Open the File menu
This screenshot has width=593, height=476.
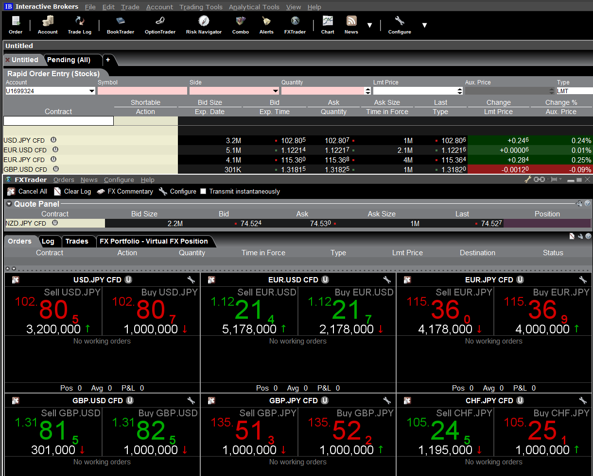coord(90,7)
